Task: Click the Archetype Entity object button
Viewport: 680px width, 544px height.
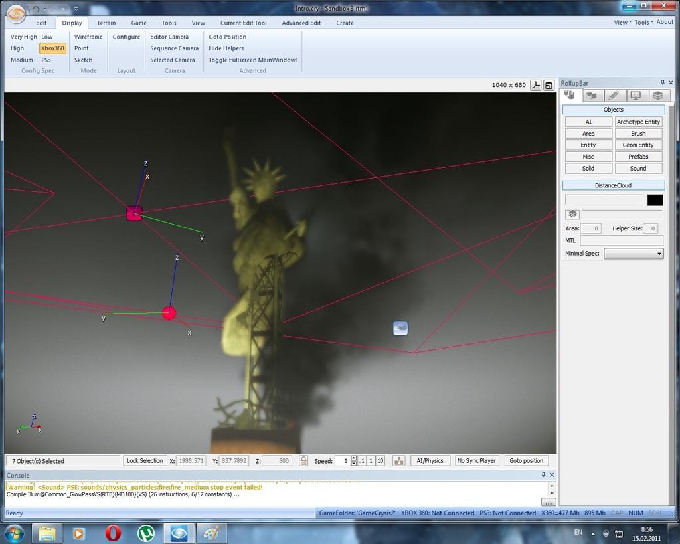Action: click(x=638, y=122)
